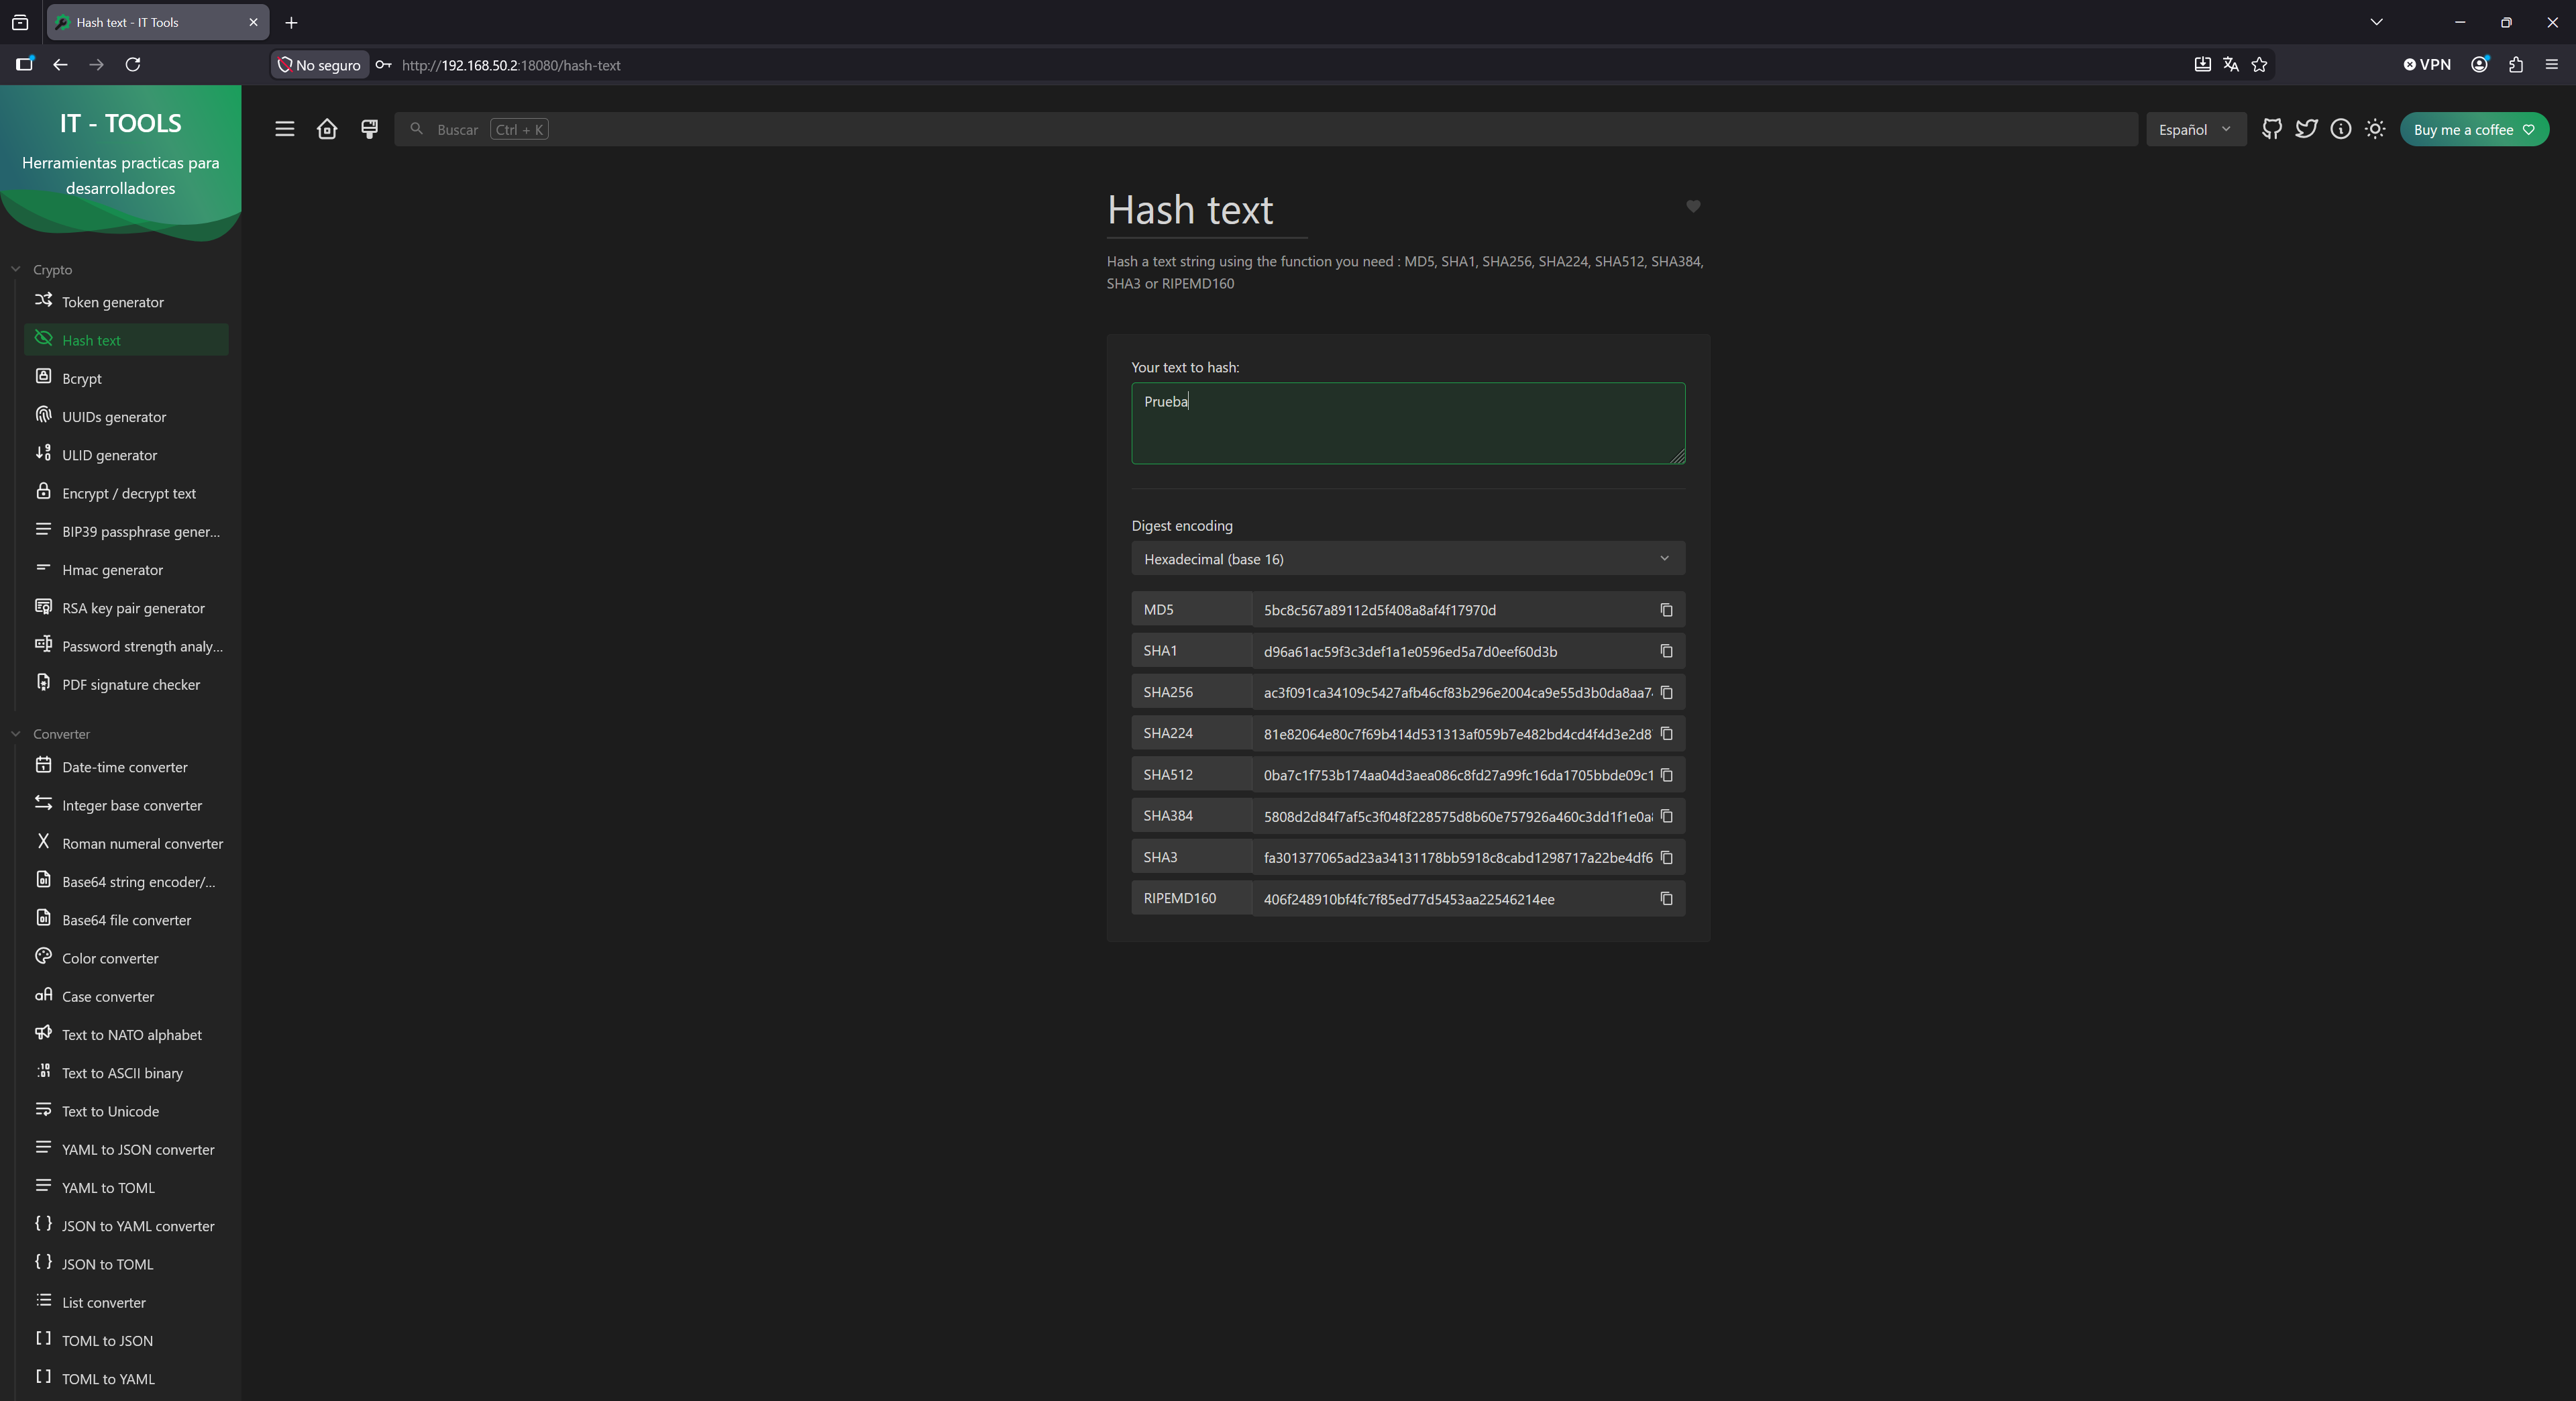Open Bcrypt tool
Image resolution: width=2576 pixels, height=1401 pixels.
point(126,378)
